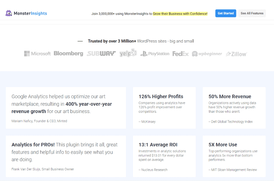
Task: Click the MonsterInsights monster mascot icon
Action: pyautogui.click(x=9, y=13)
